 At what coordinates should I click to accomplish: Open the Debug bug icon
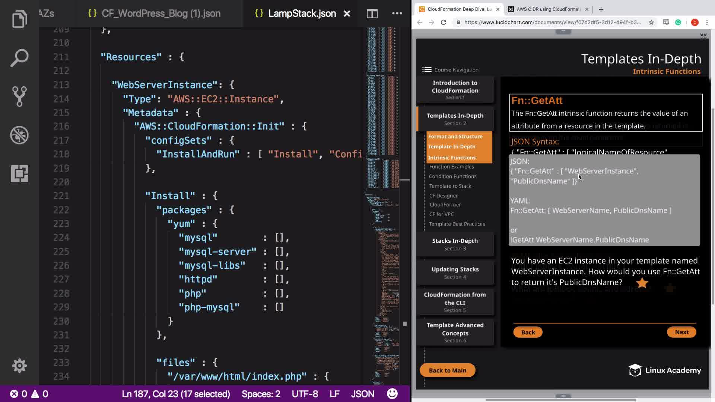[x=19, y=135]
